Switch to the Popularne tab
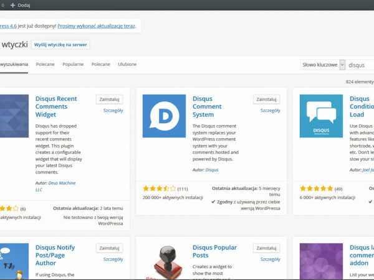 (73, 64)
